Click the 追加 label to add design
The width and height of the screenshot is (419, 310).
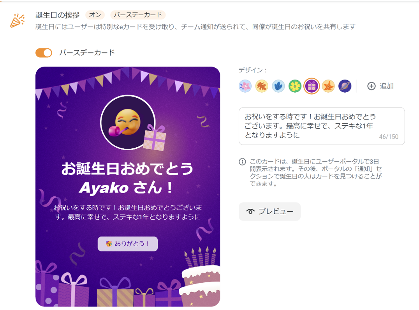pos(386,86)
